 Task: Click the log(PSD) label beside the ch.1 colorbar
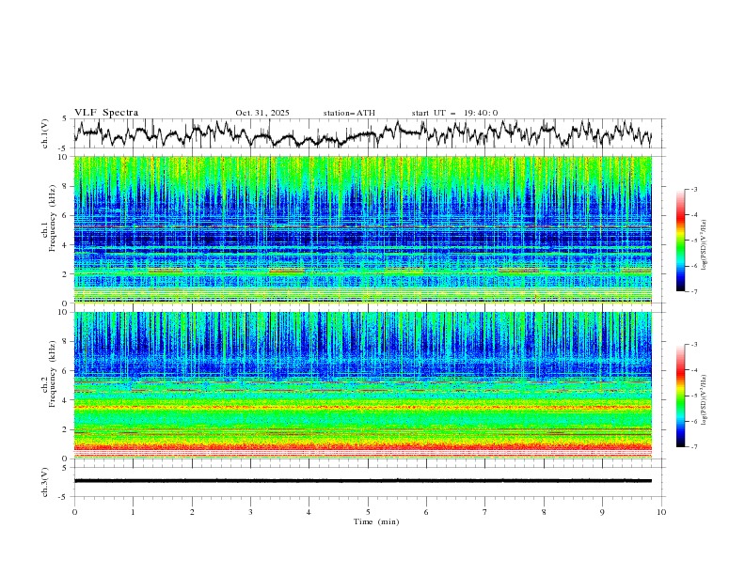click(705, 245)
